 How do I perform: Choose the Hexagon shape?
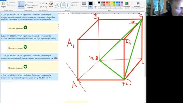coord(65,5)
